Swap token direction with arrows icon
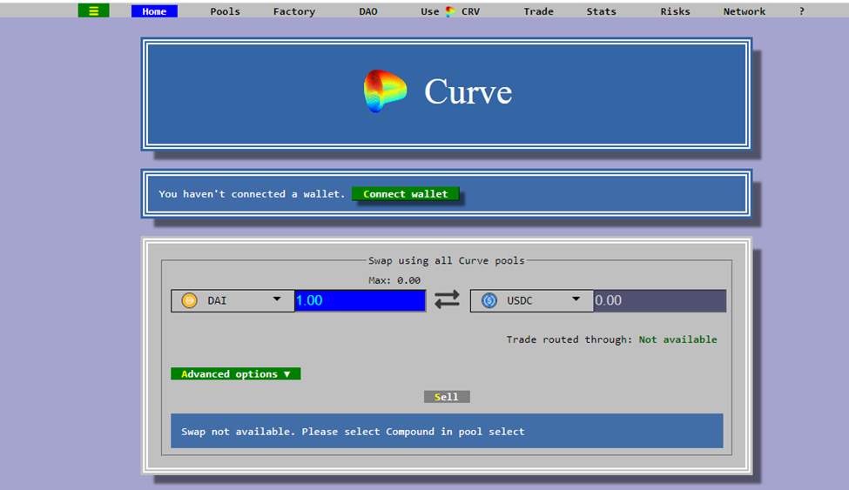 pos(447,299)
